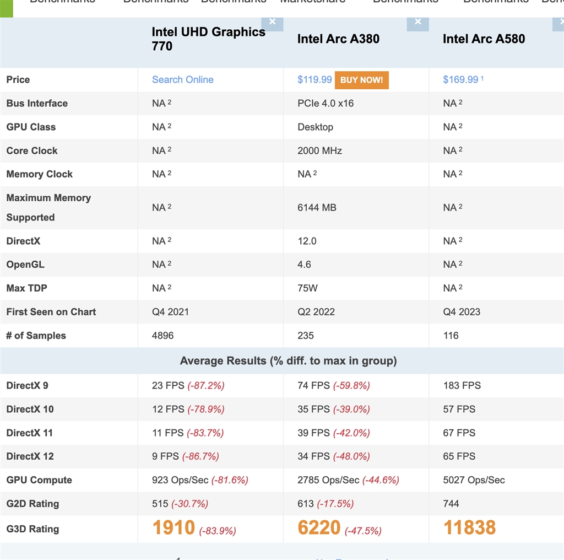The width and height of the screenshot is (564, 560).
Task: Open the $169.99 price link
Action: click(460, 79)
